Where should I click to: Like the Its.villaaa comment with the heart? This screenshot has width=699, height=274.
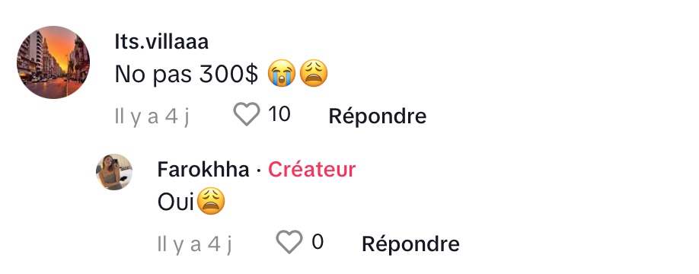[x=247, y=114]
